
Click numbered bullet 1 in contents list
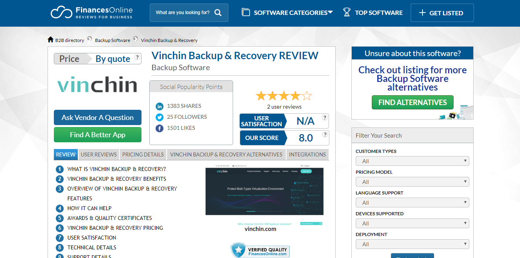(x=60, y=169)
